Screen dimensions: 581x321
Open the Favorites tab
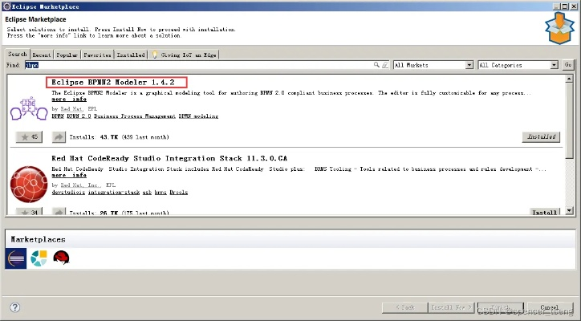tap(97, 55)
